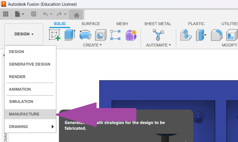Viewport: 238px width, 142px height.
Task: Select MANUFACTURE from workspace menu
Action: [24, 114]
